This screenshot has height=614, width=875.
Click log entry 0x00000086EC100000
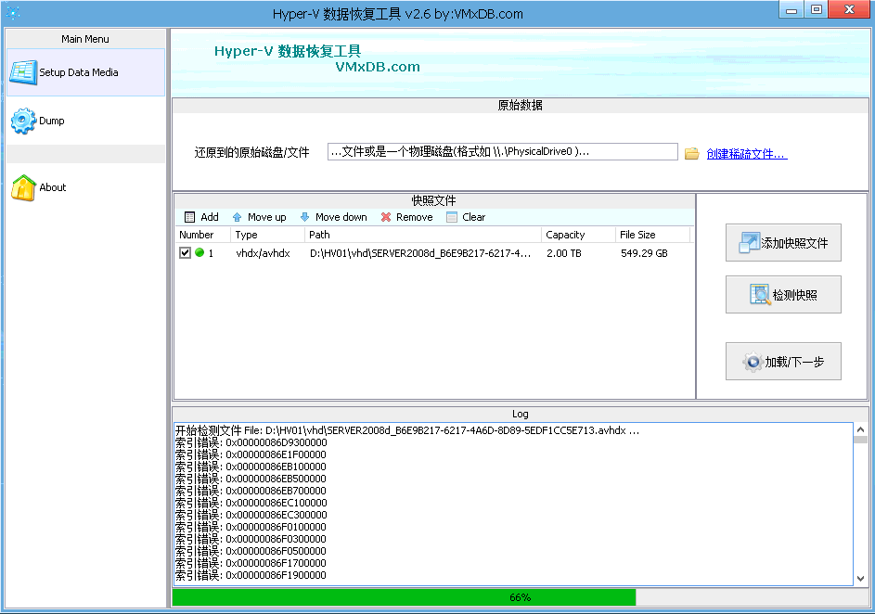pos(251,503)
